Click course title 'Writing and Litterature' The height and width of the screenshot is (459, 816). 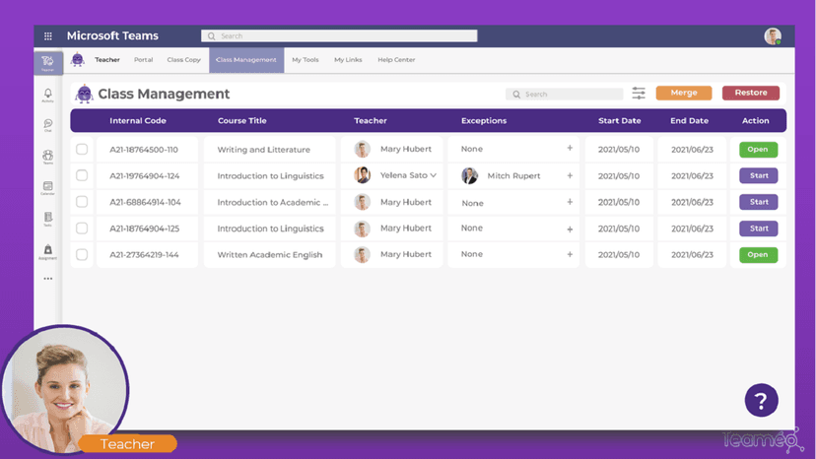tap(263, 150)
